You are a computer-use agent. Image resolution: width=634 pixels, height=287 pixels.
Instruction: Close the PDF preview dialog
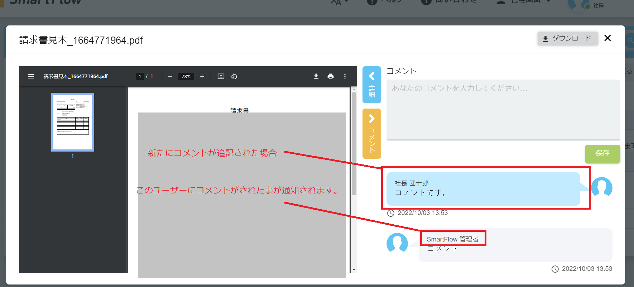coord(607,38)
